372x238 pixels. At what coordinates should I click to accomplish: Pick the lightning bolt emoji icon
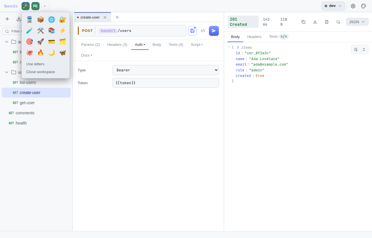62,30
